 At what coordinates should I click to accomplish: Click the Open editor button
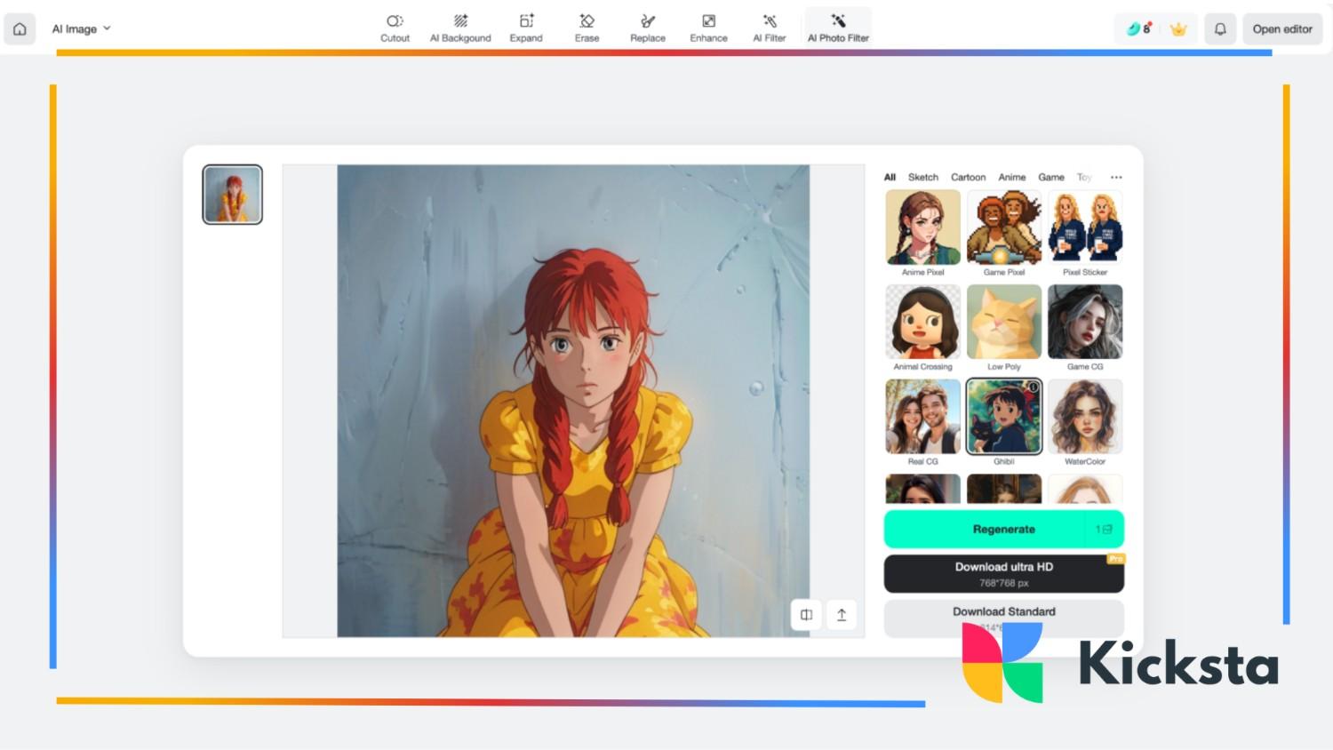[x=1282, y=28]
